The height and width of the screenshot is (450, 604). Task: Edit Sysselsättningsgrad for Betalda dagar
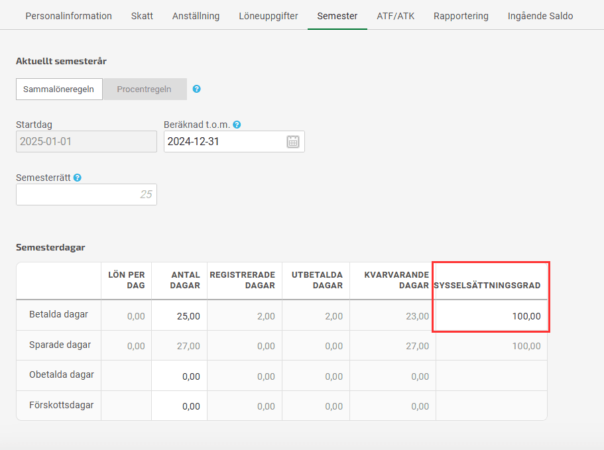click(491, 315)
